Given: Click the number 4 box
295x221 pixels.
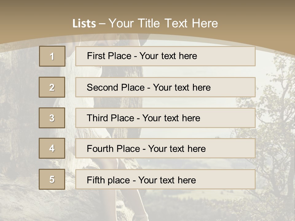Looking at the screenshot, I should point(52,148).
